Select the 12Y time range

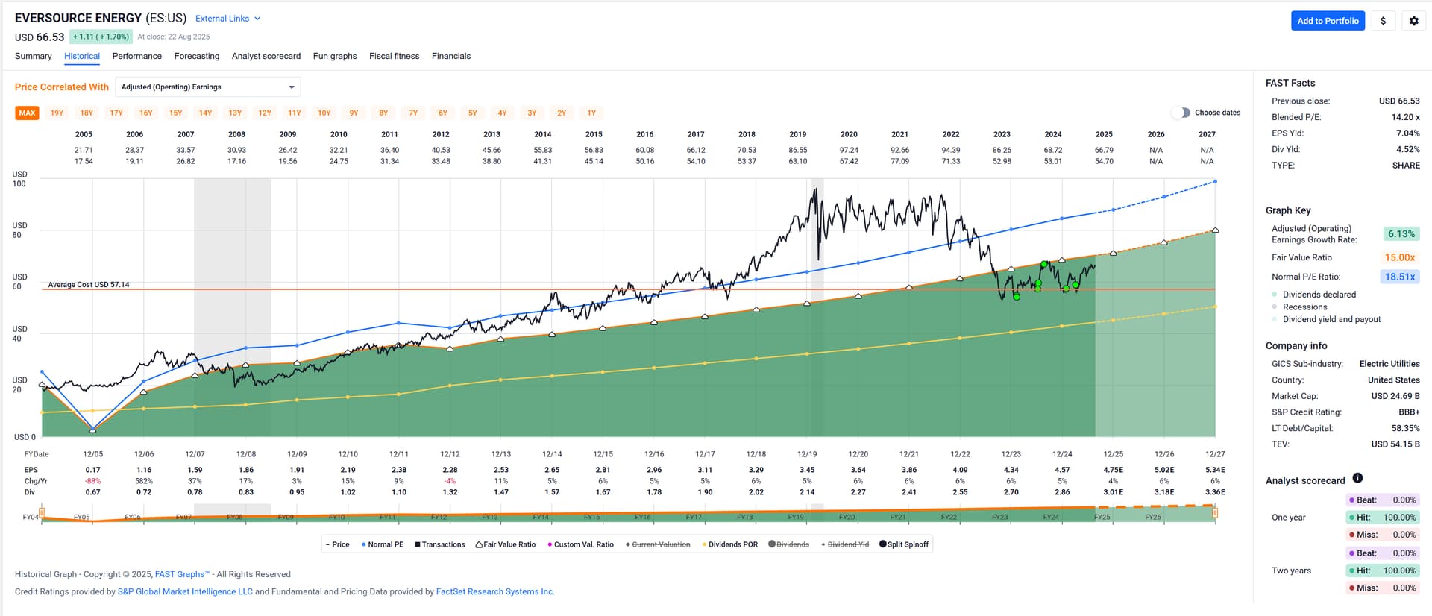pyautogui.click(x=265, y=113)
